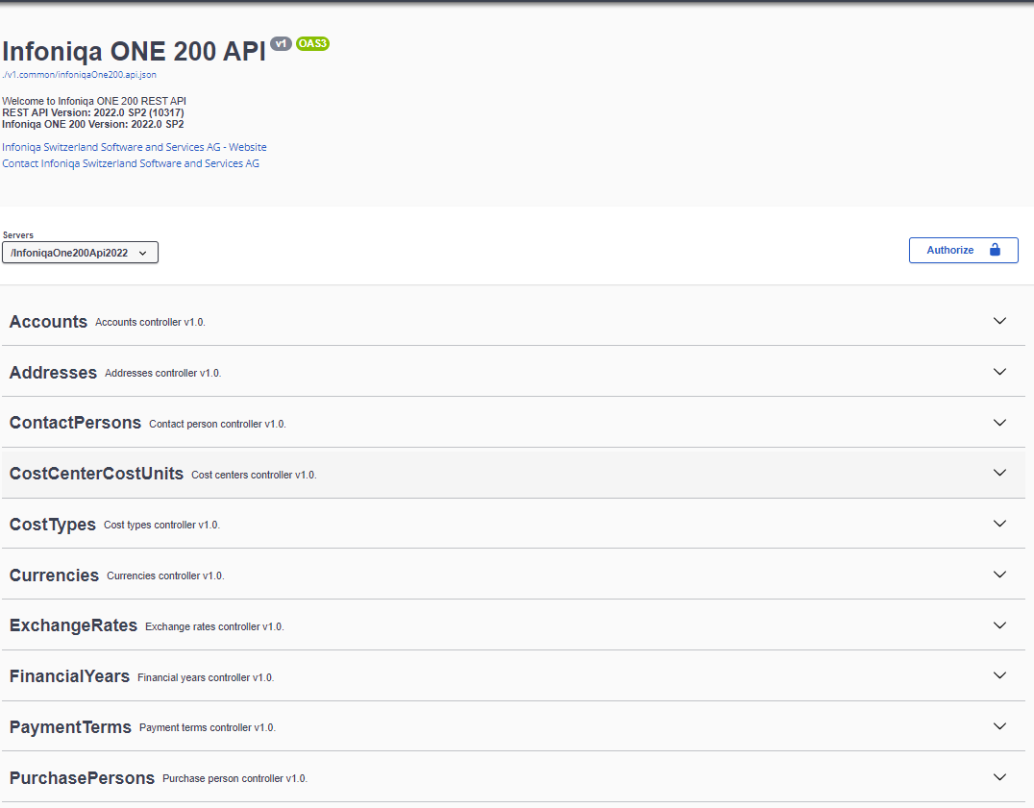Click the Accounts heading
The height and width of the screenshot is (808, 1034).
pyautogui.click(x=48, y=322)
